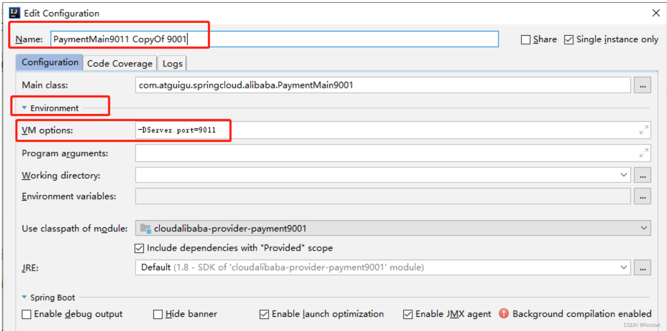
Task: Switch to the Configuration tab
Action: coord(50,63)
